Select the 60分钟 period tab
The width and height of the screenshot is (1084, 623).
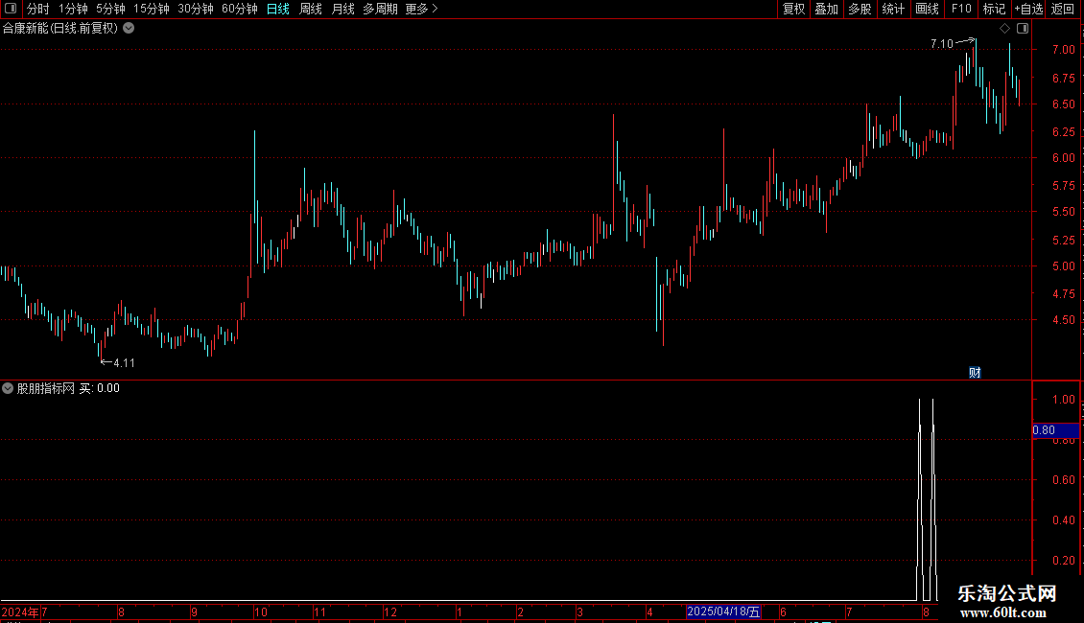click(239, 9)
